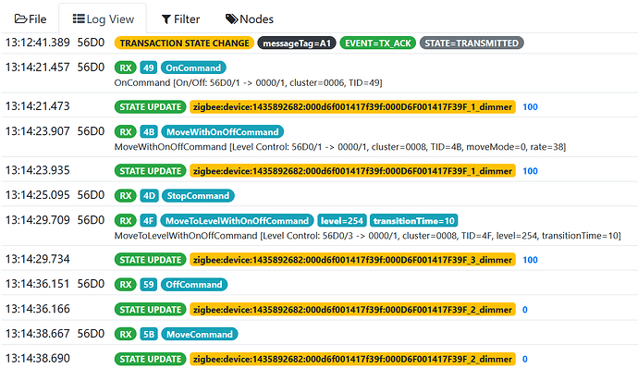The image size is (638, 381).
Task: Click STATE UPDATE badge at 13:14:21.473
Action: click(x=150, y=106)
